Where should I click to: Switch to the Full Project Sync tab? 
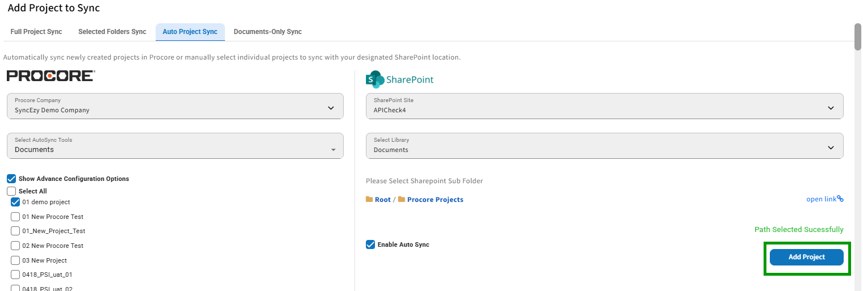point(36,32)
